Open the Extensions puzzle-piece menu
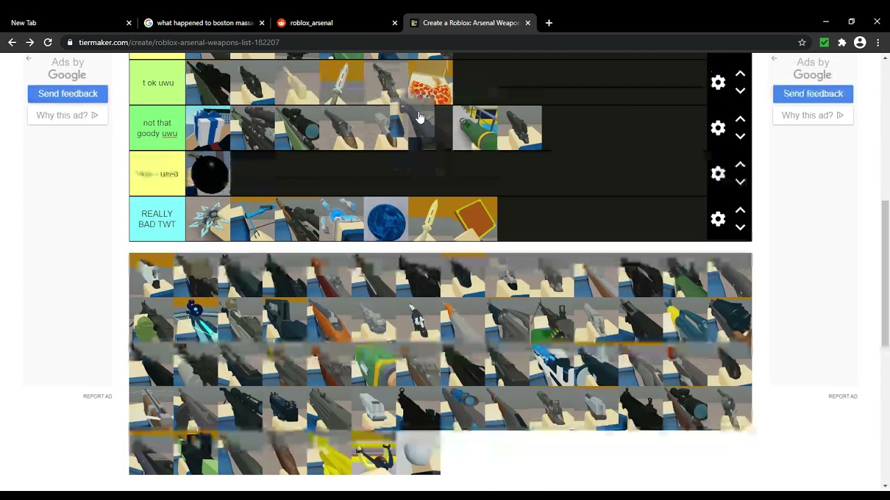 click(x=842, y=42)
